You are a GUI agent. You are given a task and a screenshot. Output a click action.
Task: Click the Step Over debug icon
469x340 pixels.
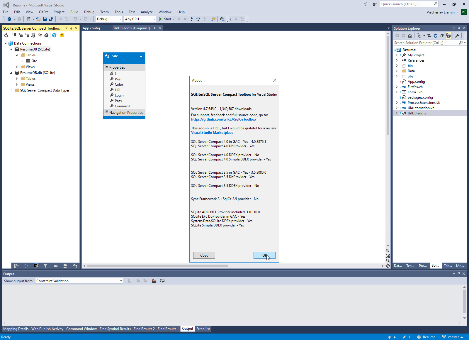point(198,19)
